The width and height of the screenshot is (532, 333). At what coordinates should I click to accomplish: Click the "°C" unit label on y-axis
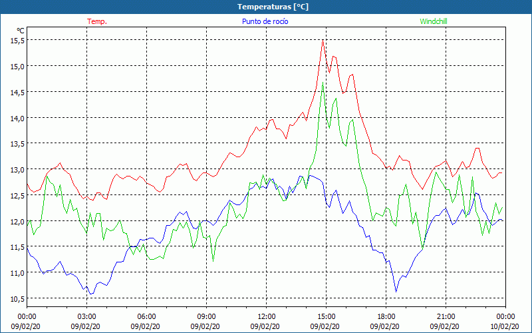point(21,31)
